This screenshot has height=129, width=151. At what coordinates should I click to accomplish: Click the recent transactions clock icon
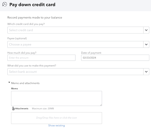(x=4, y=4)
